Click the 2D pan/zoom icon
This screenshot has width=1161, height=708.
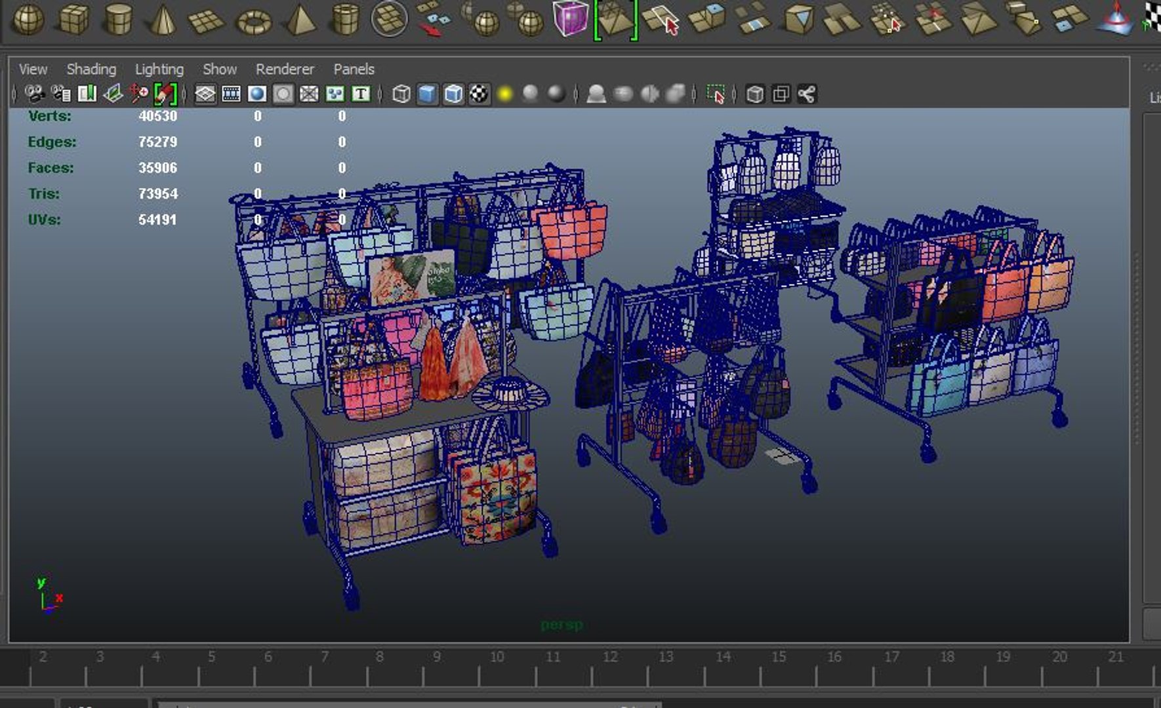[138, 94]
